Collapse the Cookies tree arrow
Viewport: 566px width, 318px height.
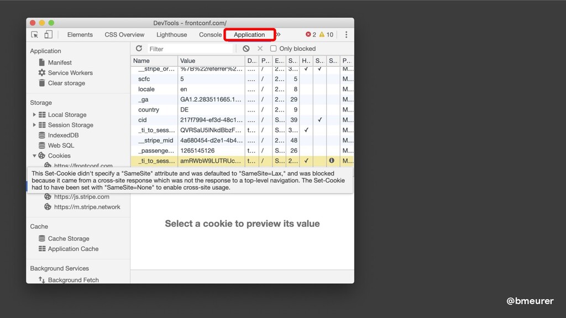click(x=34, y=156)
